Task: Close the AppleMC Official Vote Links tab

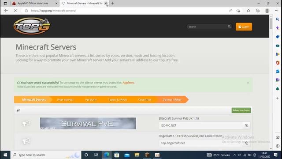Action: [x=56, y=3]
